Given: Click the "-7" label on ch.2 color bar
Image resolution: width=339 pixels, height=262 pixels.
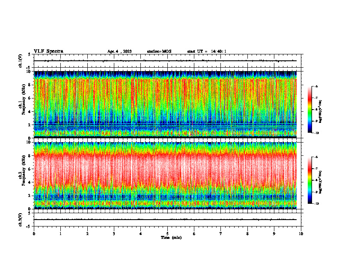Looking at the screenshot, I should (316, 169).
